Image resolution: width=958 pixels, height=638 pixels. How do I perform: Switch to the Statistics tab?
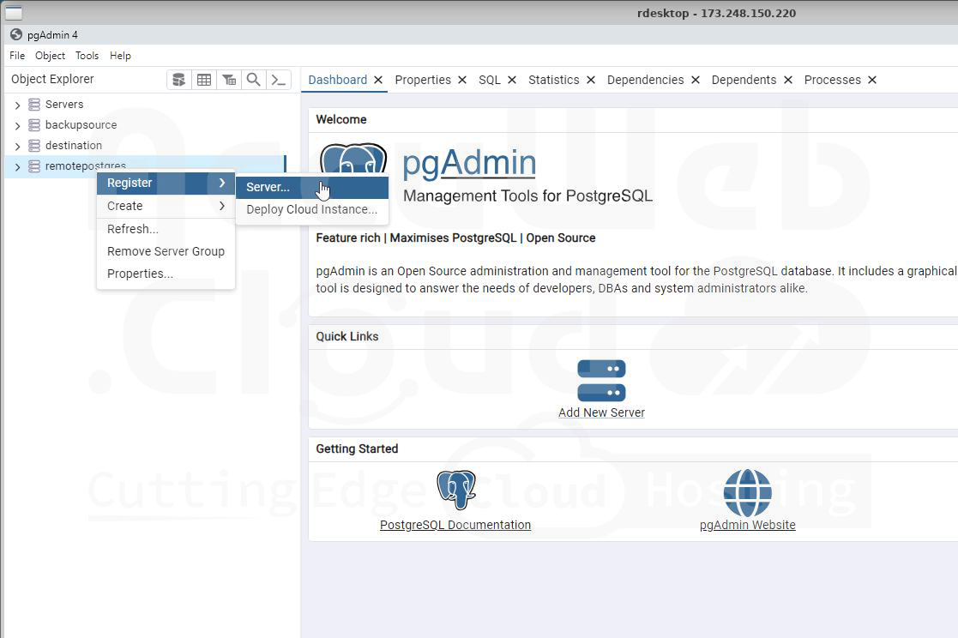point(553,80)
